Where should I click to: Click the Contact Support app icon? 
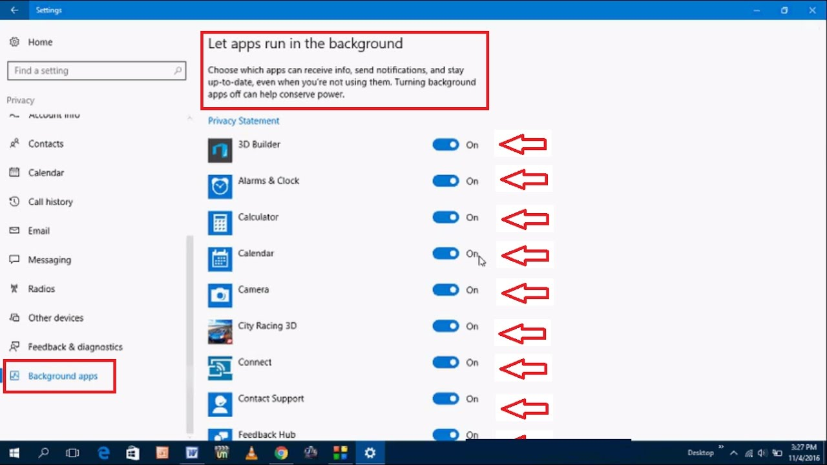point(220,404)
